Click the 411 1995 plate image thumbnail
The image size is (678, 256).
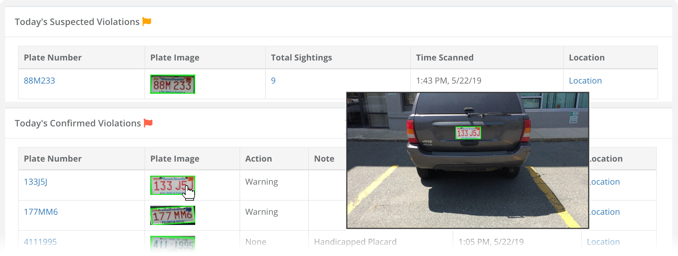click(x=172, y=244)
